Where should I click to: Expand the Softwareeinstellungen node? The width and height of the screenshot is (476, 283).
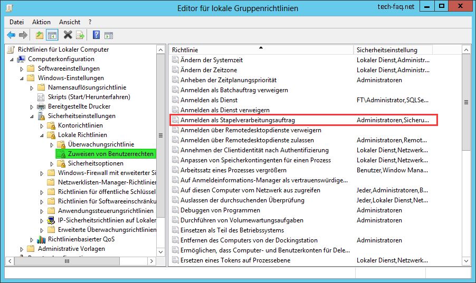pos(22,69)
